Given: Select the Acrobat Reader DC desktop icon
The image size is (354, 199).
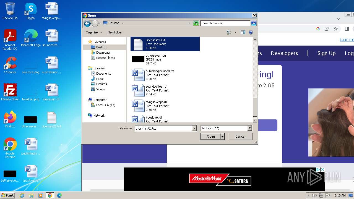Looking at the screenshot, I should tap(10, 40).
